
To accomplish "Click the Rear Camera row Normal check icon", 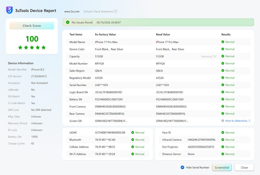I will (223, 114).
